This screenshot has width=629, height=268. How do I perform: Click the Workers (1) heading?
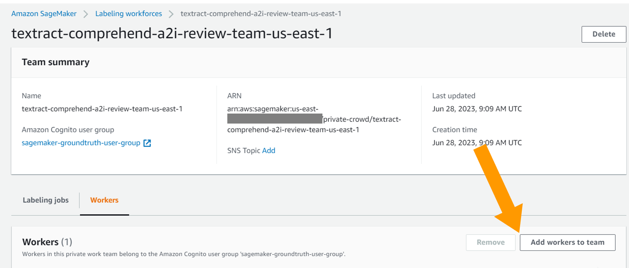pos(47,242)
